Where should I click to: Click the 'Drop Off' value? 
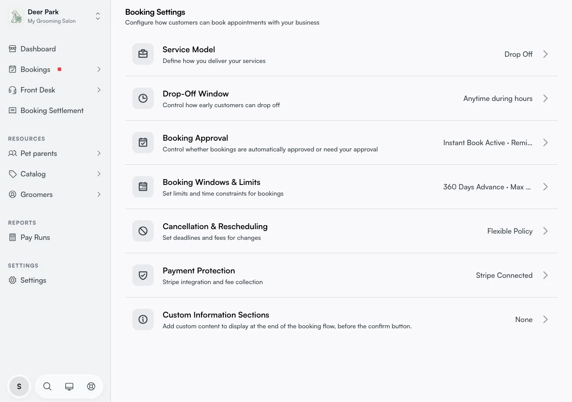coord(518,54)
